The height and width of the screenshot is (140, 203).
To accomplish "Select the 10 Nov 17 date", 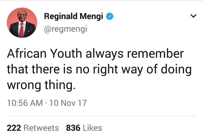I will click(68, 103).
